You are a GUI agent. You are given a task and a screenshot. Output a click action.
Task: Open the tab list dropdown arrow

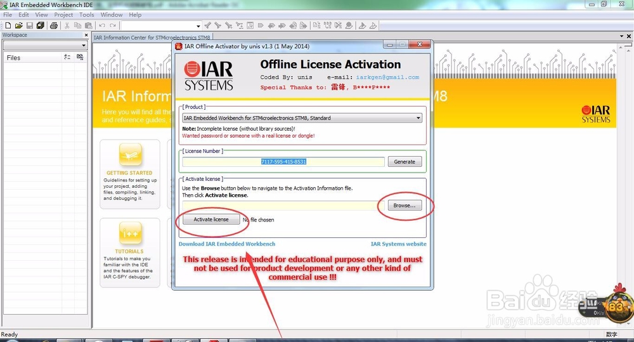(x=622, y=36)
